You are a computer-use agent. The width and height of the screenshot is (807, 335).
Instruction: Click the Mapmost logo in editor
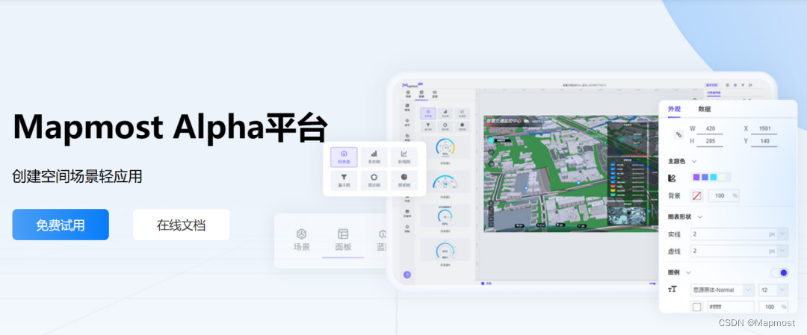412,84
